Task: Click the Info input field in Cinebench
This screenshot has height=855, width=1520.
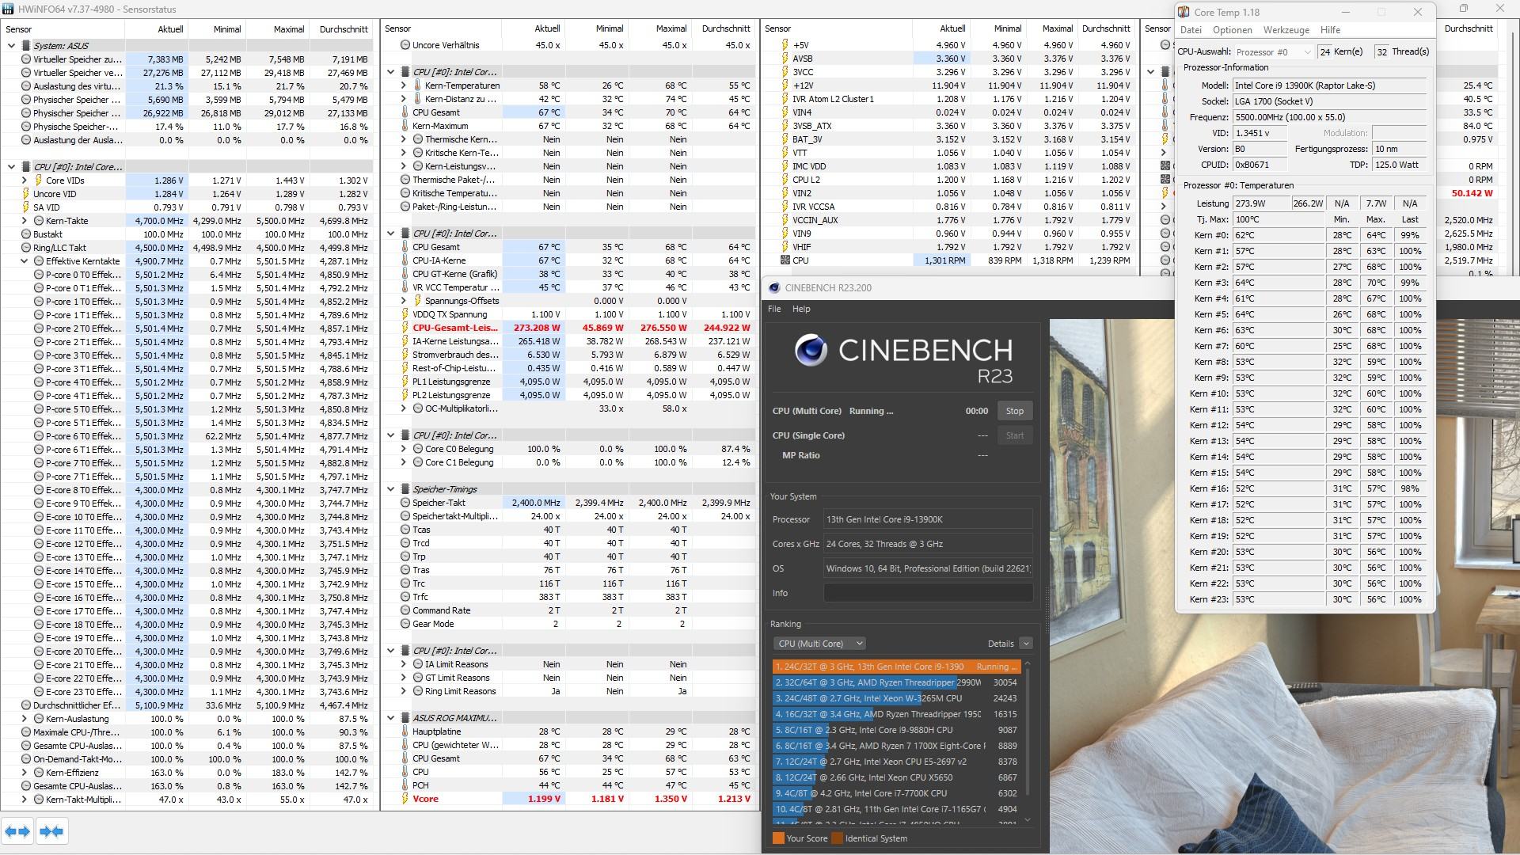Action: pos(928,593)
